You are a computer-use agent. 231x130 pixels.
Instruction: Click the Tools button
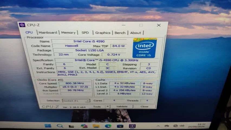tap(97, 106)
